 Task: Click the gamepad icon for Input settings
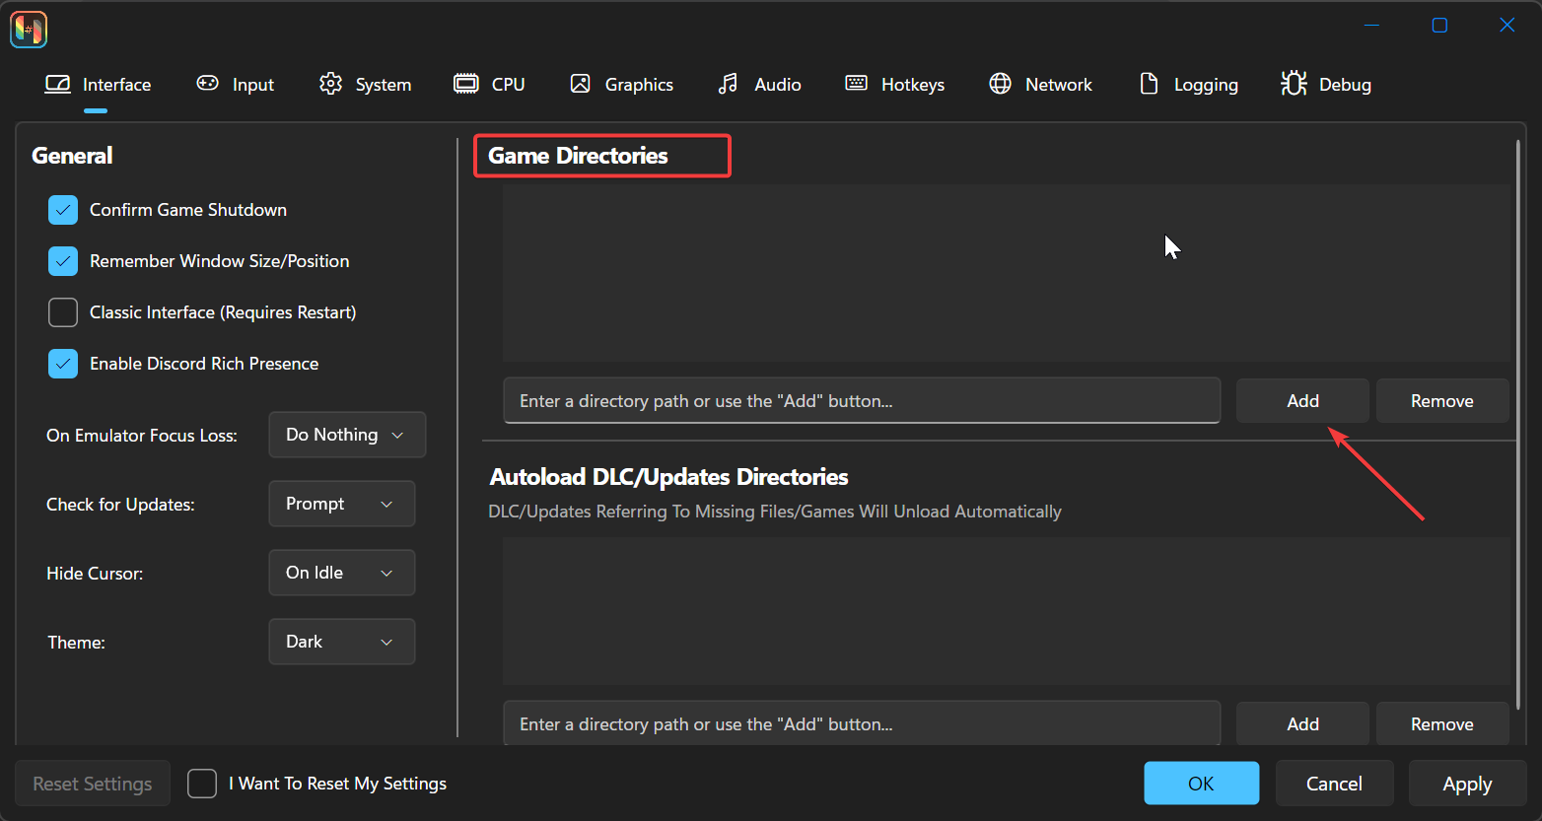[x=207, y=84]
